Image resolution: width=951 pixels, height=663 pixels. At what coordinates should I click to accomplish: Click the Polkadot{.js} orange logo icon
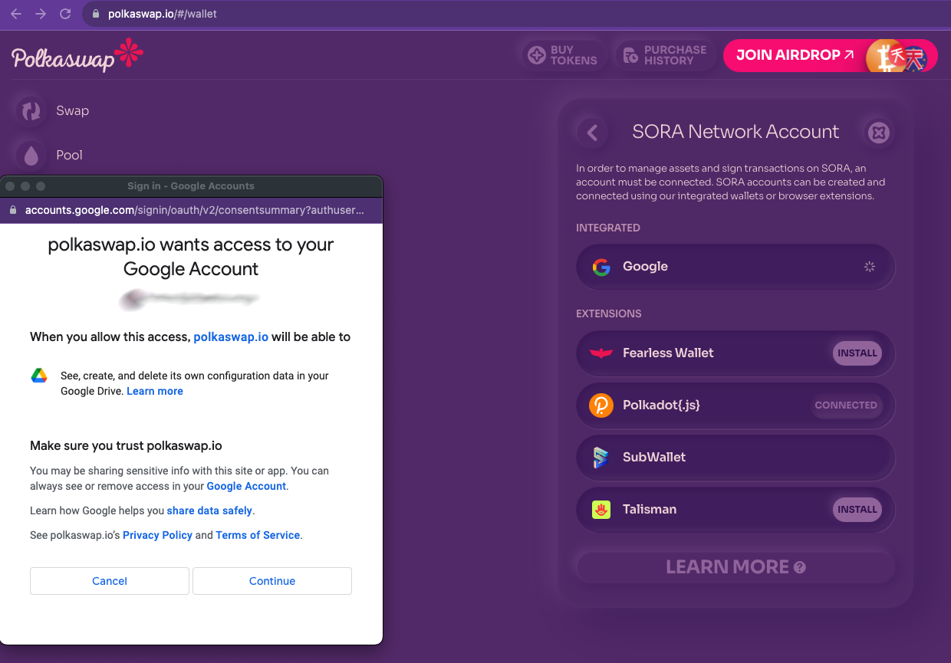click(601, 405)
